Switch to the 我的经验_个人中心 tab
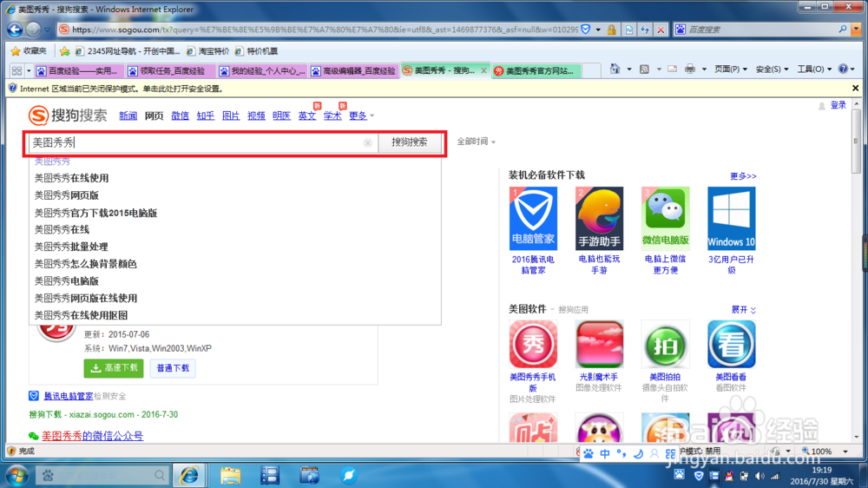The width and height of the screenshot is (868, 488). click(261, 71)
